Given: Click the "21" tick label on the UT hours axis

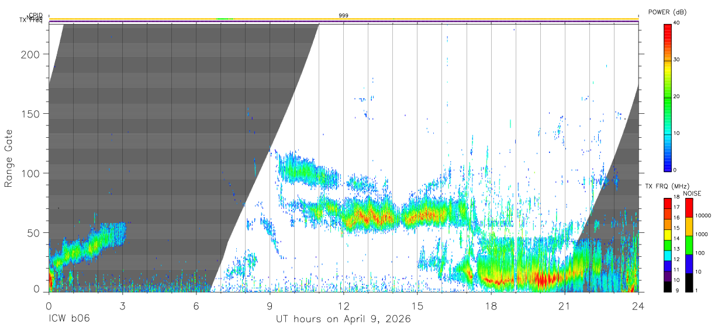Looking at the screenshot, I should pyautogui.click(x=565, y=306).
